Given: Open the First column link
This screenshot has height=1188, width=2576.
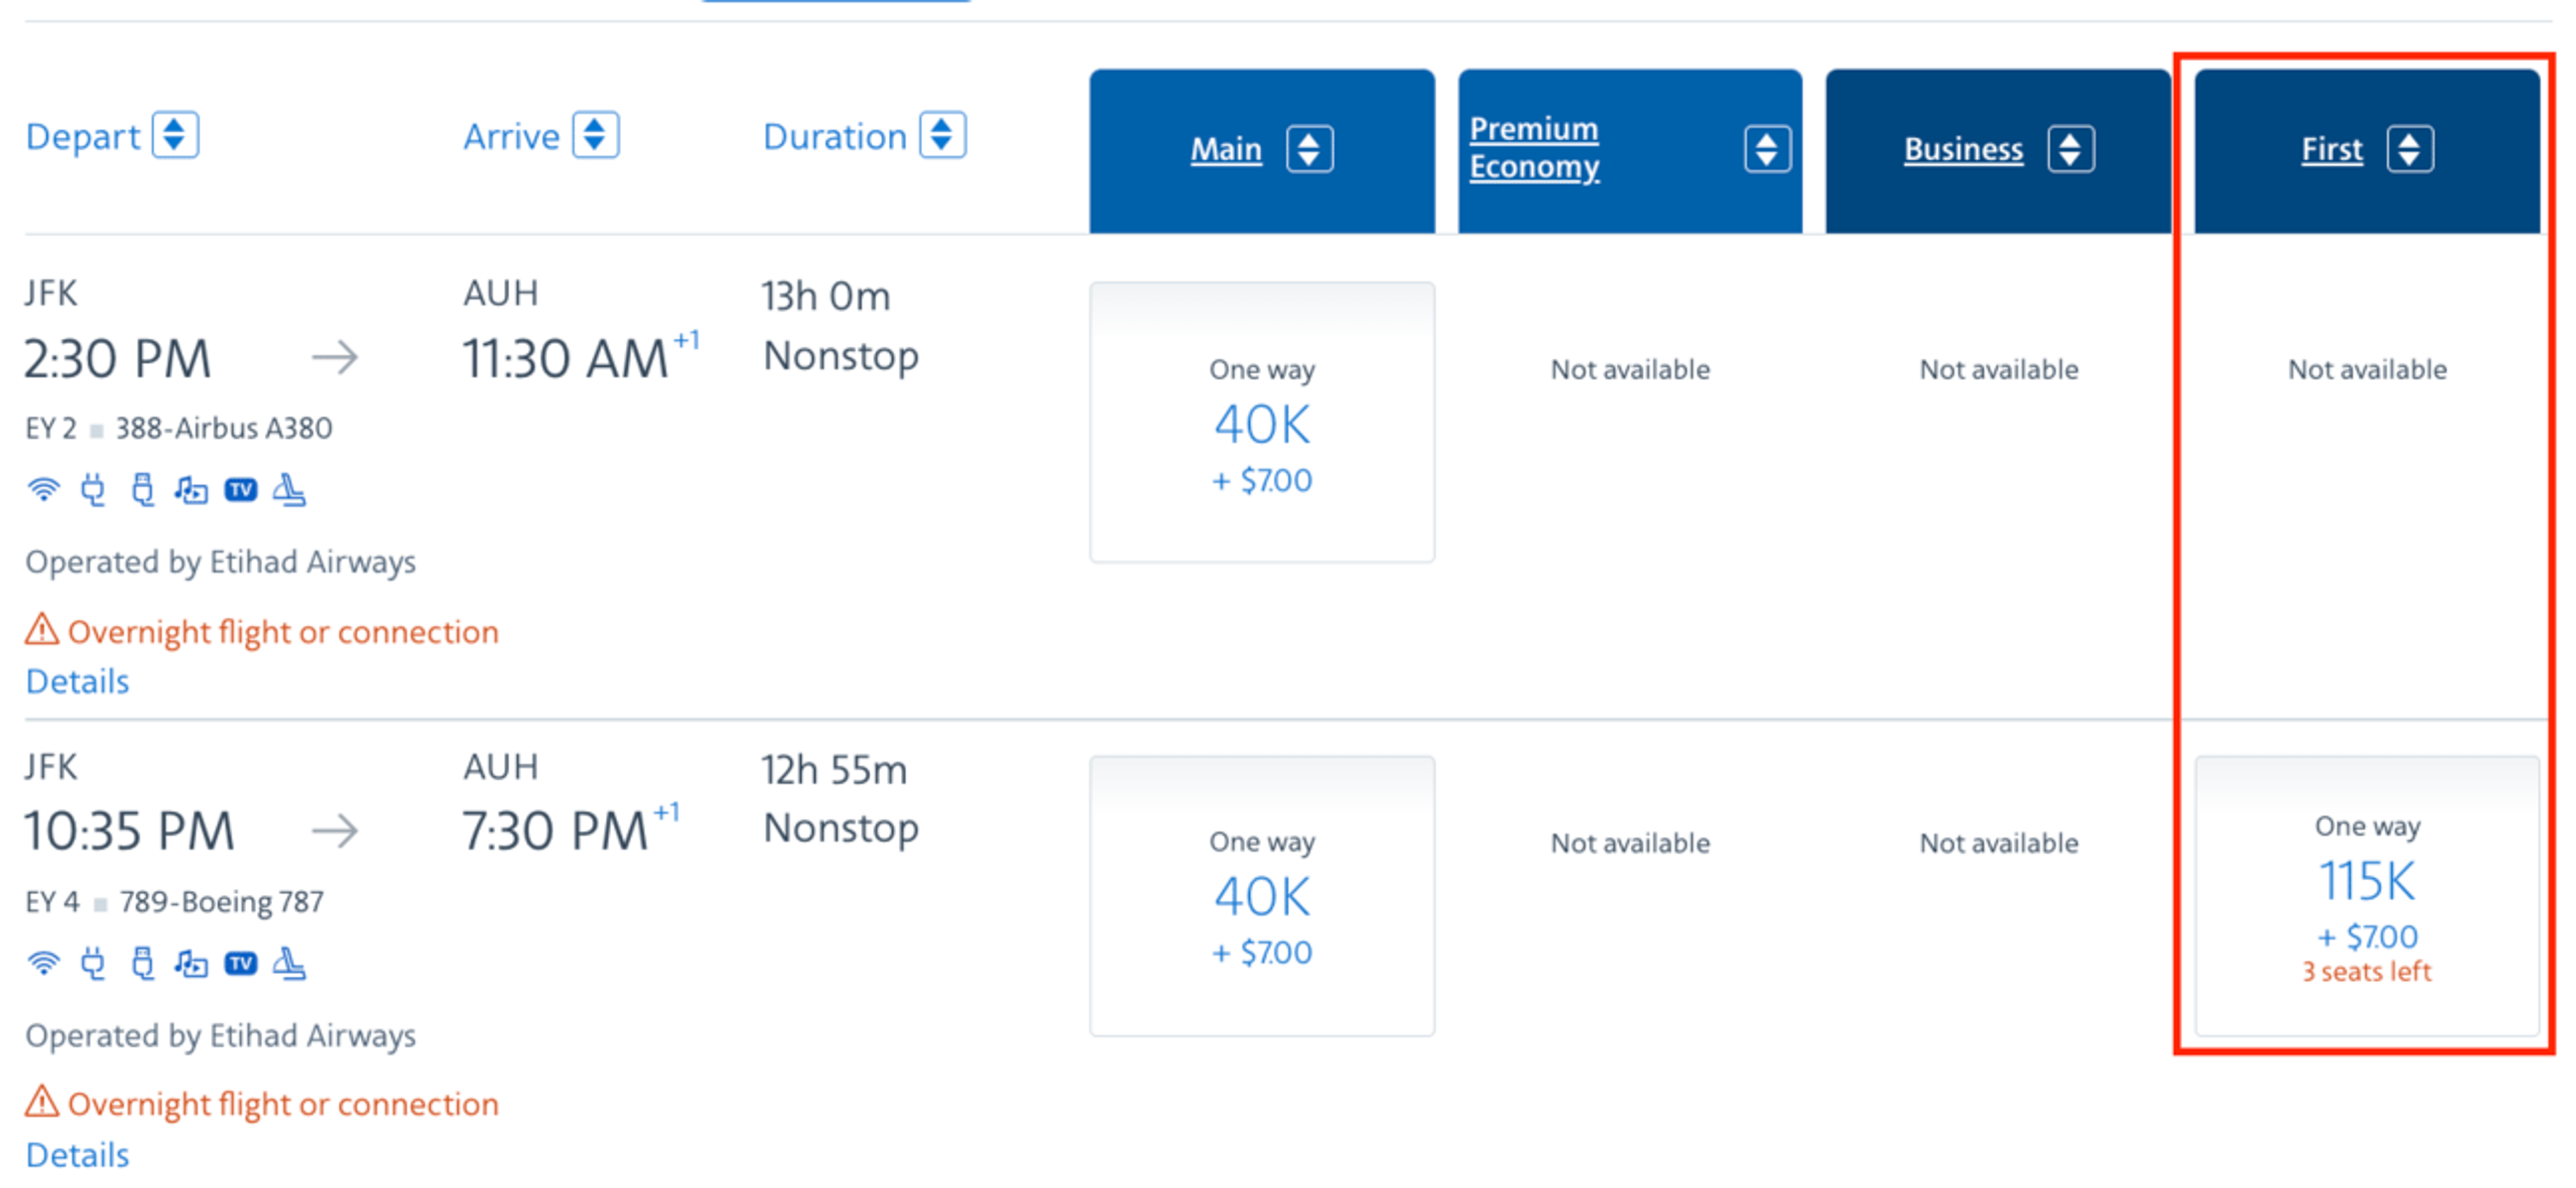Looking at the screenshot, I should coord(2332,149).
